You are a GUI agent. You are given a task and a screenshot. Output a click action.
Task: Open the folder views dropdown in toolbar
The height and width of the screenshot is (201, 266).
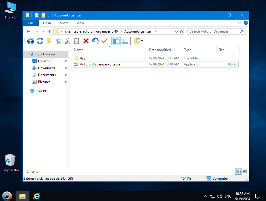point(138,41)
